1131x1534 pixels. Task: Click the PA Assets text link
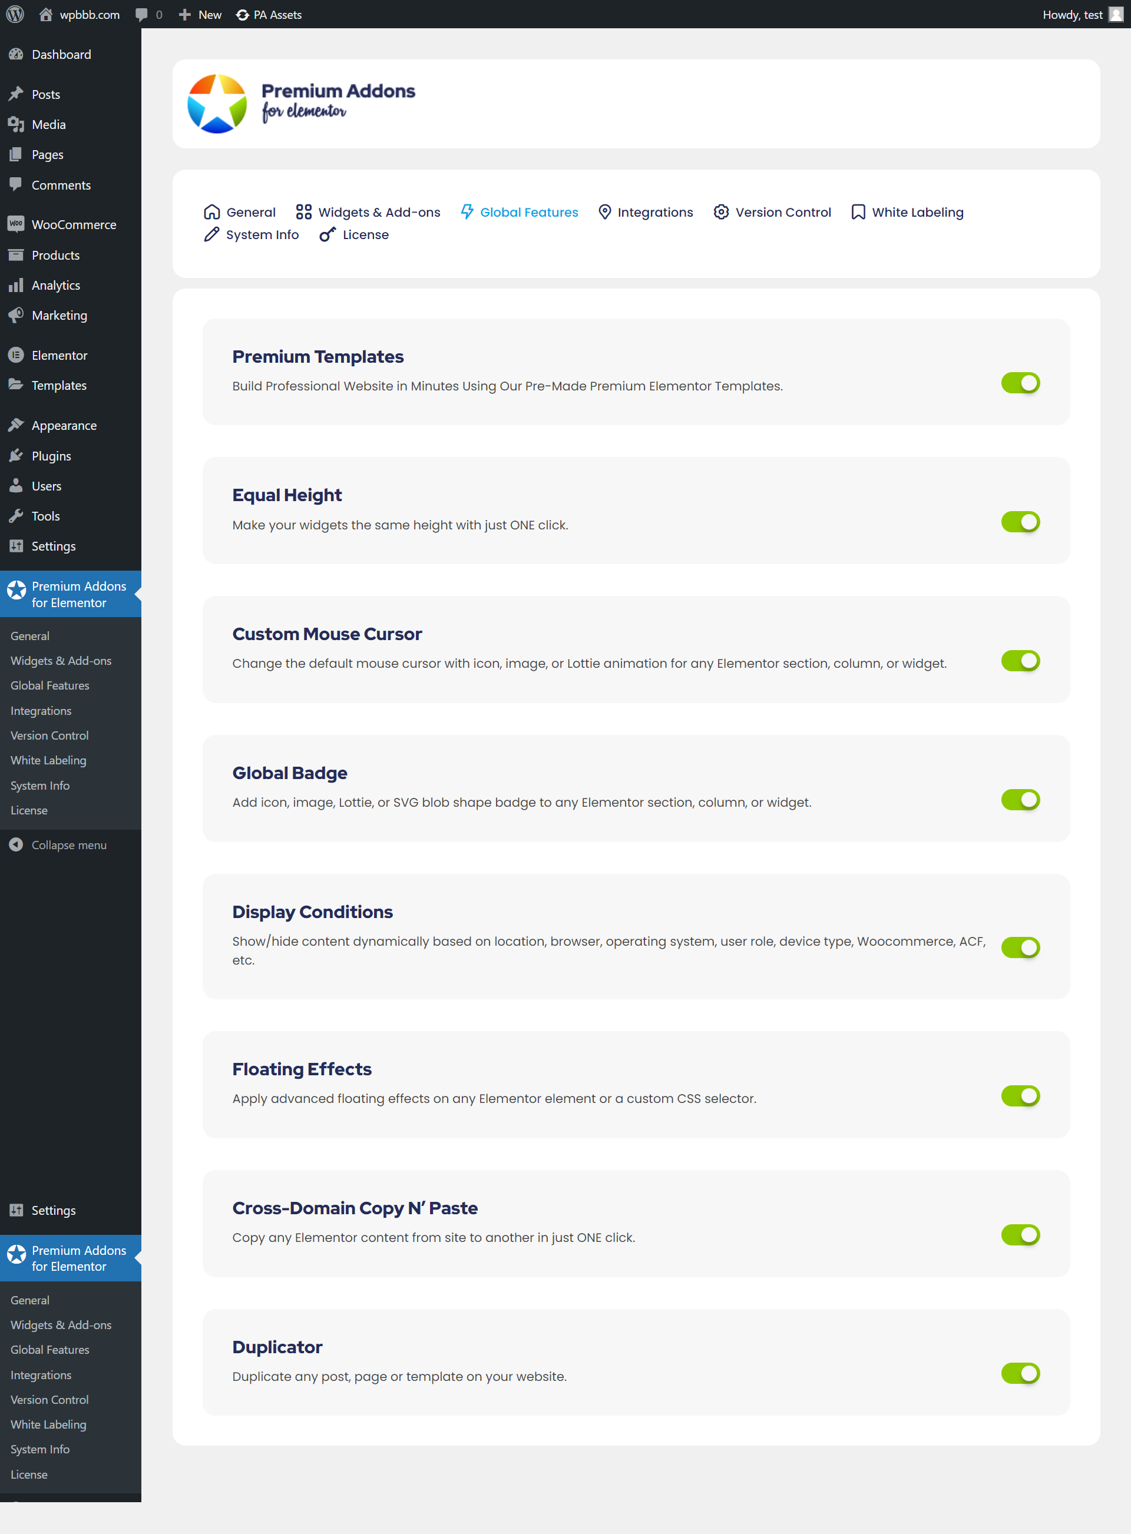pyautogui.click(x=277, y=14)
